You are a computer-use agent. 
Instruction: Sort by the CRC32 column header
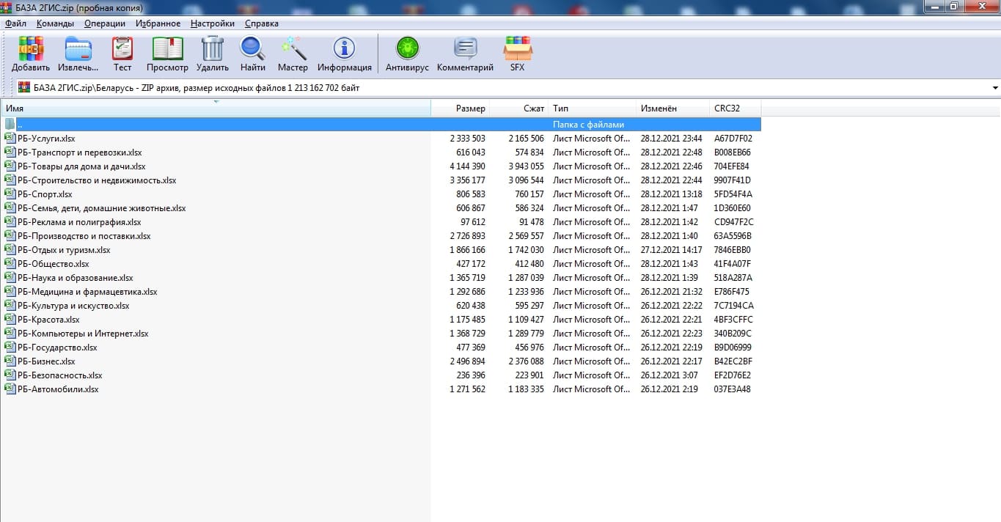pos(736,109)
